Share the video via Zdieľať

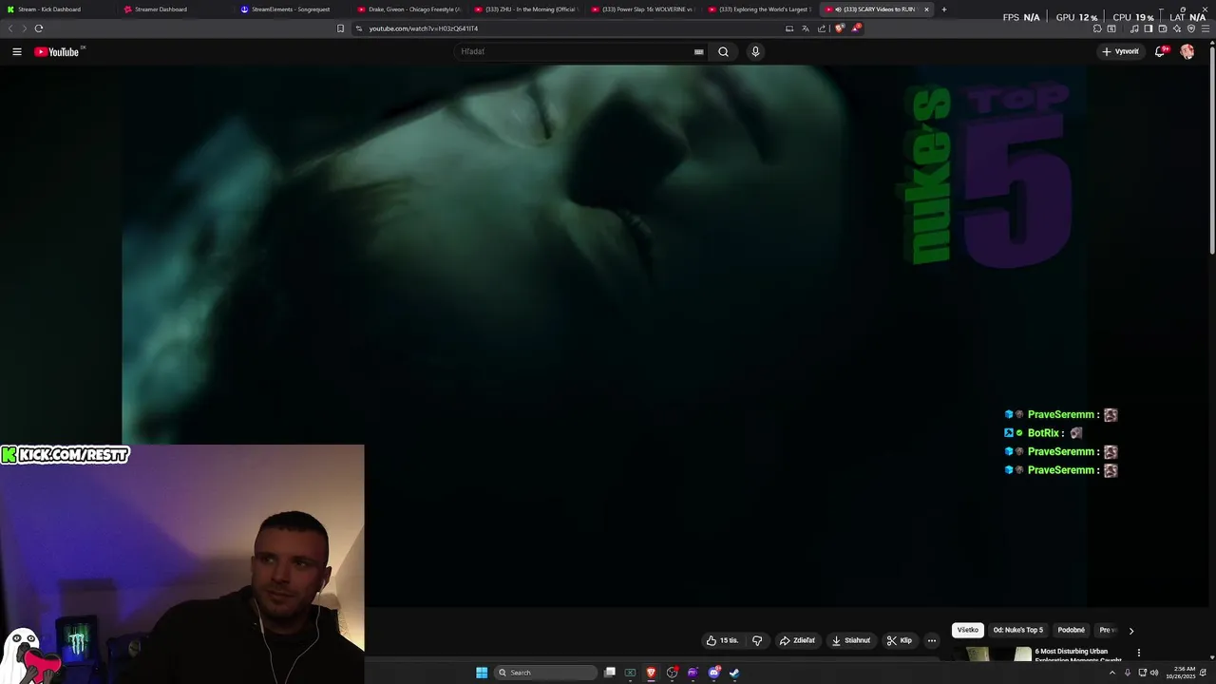(x=797, y=640)
